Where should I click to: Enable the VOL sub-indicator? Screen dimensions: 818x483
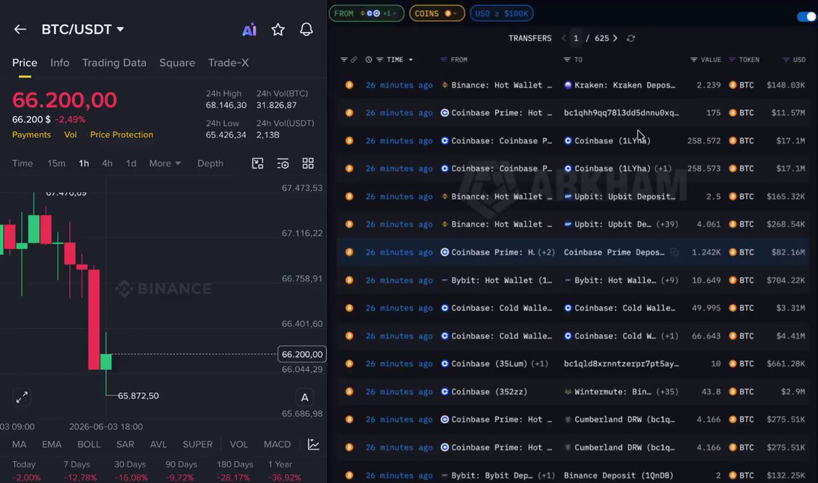pyautogui.click(x=239, y=444)
